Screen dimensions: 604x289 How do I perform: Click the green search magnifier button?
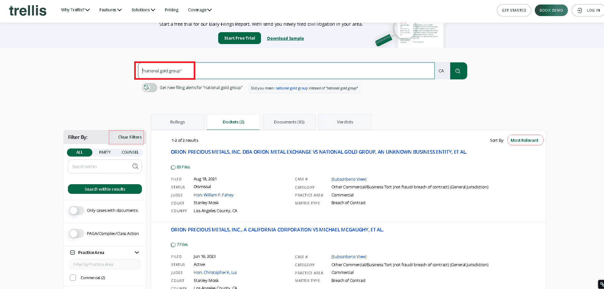(458, 71)
